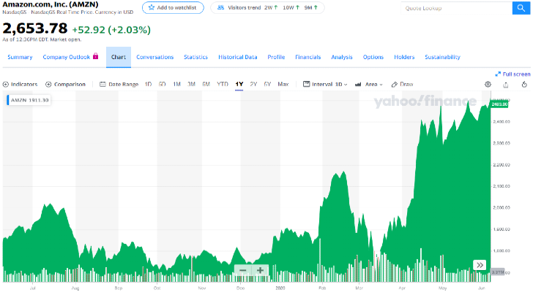Switch range to Max
The image size is (533, 292).
tap(283, 85)
